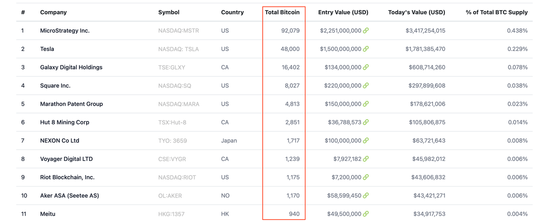The height and width of the screenshot is (222, 551).
Task: Click the NASDAQ:MSTR ticker symbol
Action: tap(179, 30)
